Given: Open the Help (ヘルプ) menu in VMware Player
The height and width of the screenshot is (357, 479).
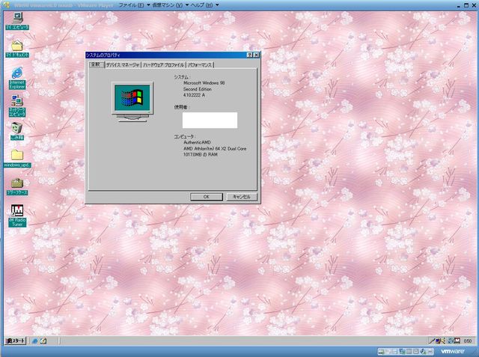Looking at the screenshot, I should point(204,5).
